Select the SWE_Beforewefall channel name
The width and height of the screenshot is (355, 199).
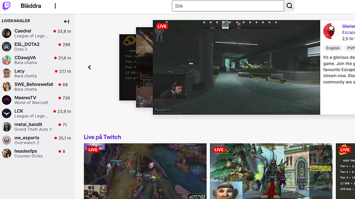[34, 84]
